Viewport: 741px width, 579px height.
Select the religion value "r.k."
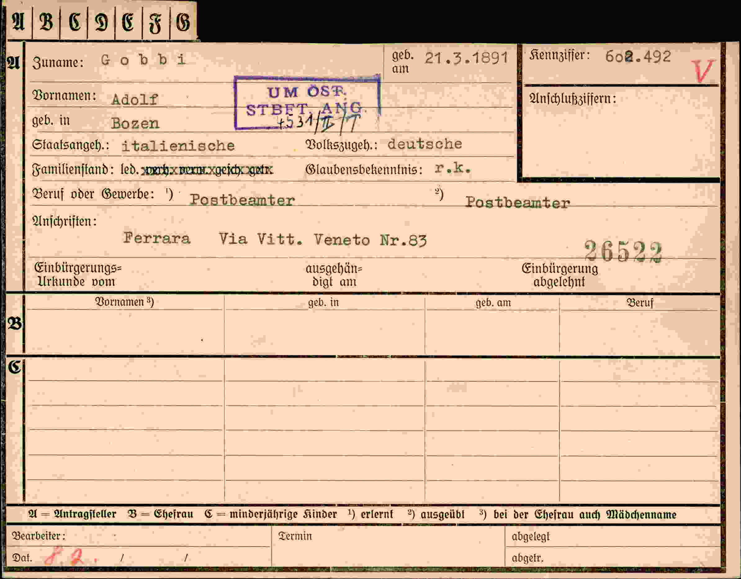click(453, 168)
